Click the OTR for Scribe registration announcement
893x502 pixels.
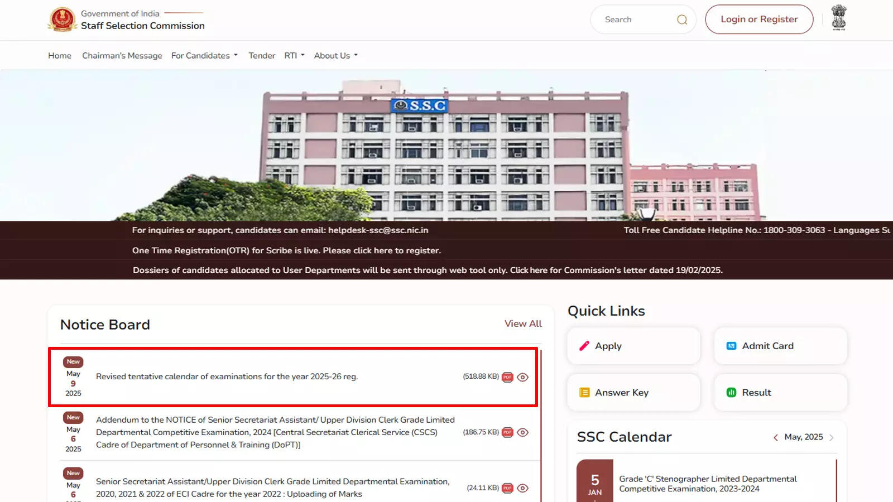[x=286, y=250]
